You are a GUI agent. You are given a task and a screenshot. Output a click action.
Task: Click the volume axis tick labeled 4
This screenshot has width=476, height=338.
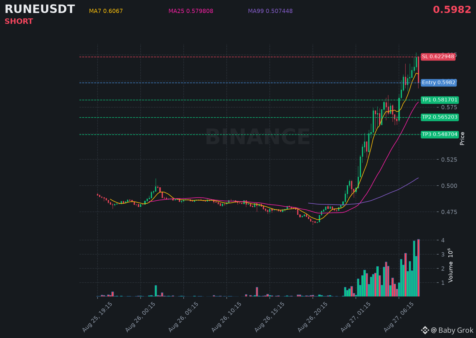coord(443,240)
